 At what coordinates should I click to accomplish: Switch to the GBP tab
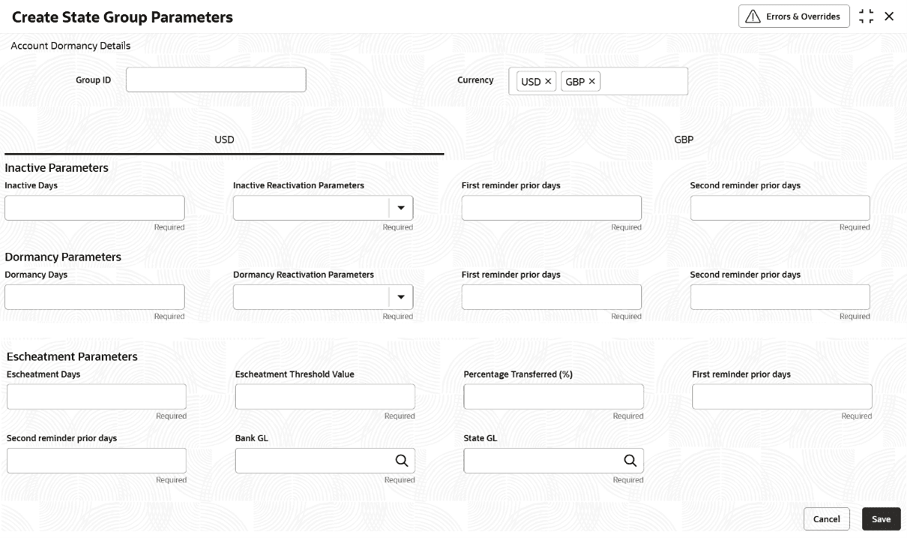[x=684, y=140]
